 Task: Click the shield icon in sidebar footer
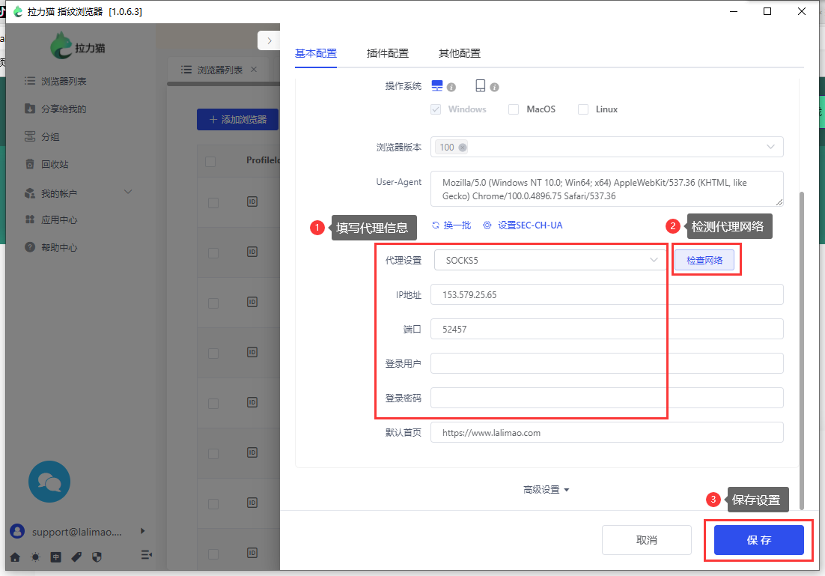click(97, 557)
